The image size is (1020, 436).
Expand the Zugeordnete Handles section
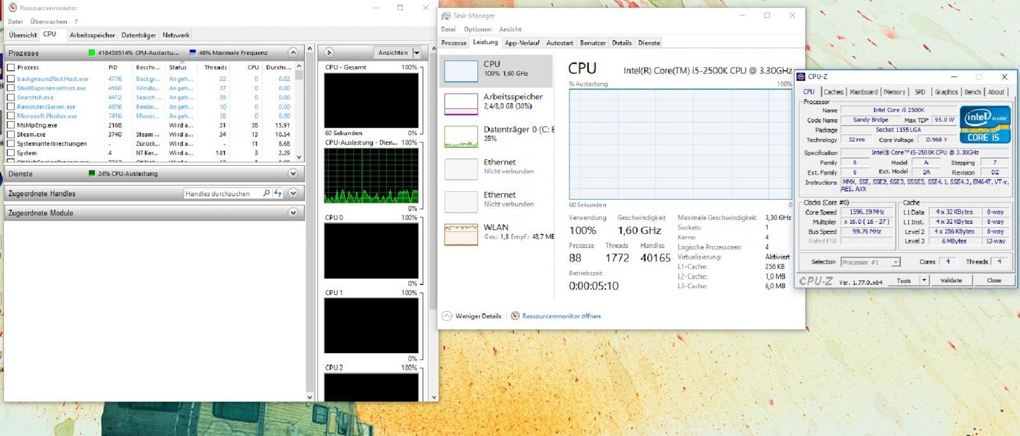coord(293,193)
